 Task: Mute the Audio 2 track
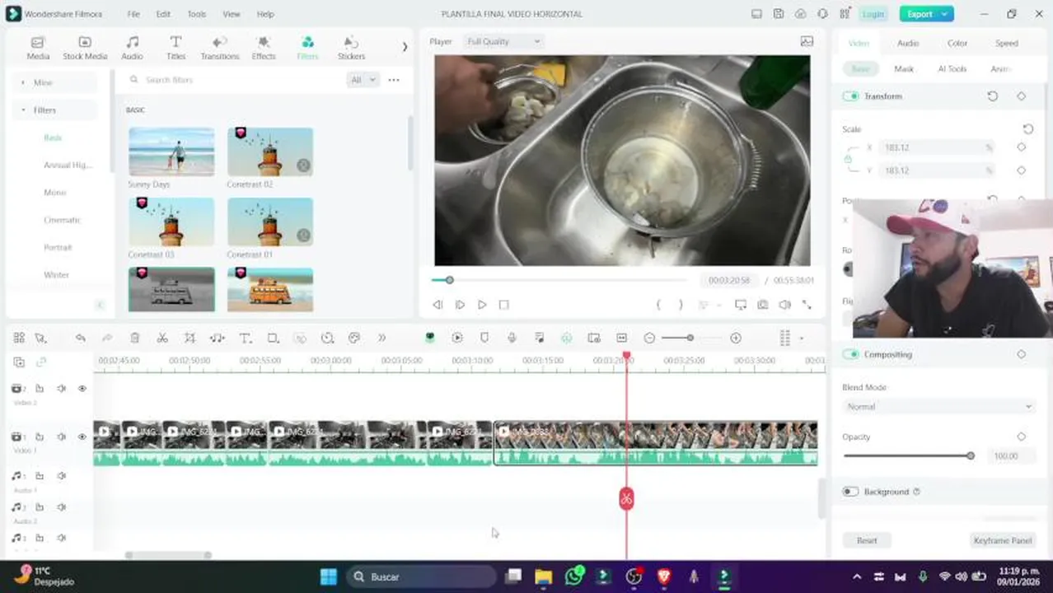[x=61, y=507]
